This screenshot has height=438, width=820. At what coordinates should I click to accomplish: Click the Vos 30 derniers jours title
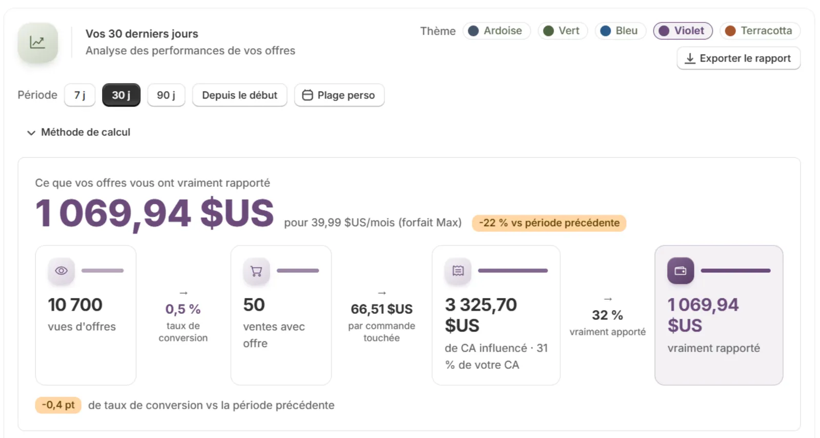coord(142,34)
